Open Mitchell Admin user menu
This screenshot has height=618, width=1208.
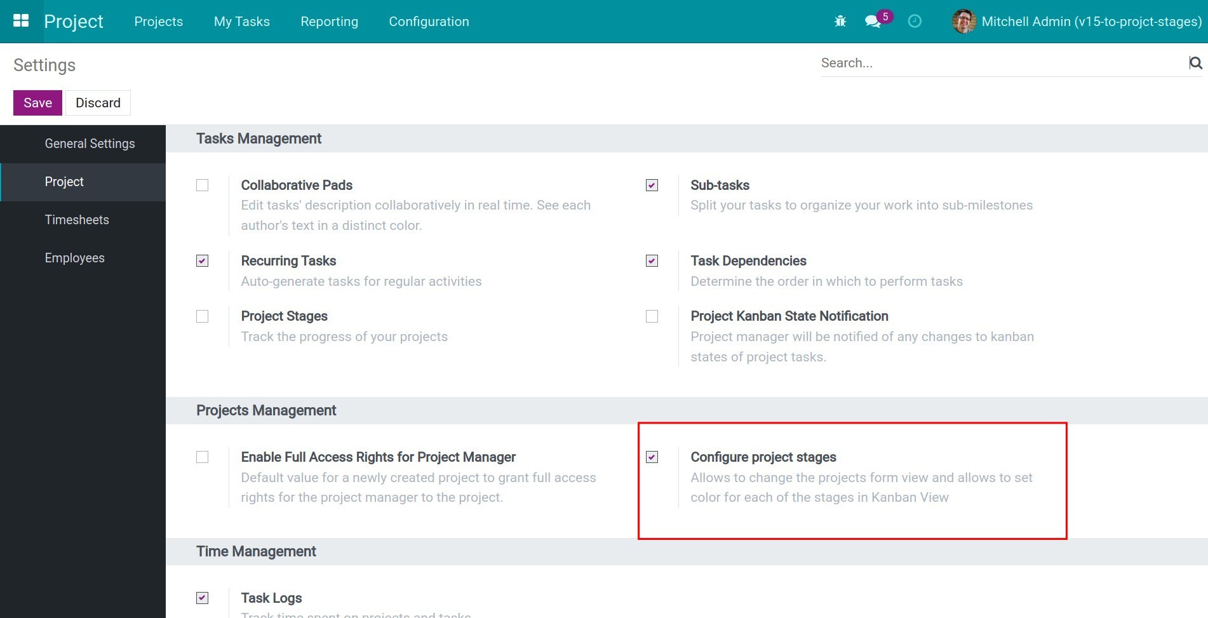1091,22
